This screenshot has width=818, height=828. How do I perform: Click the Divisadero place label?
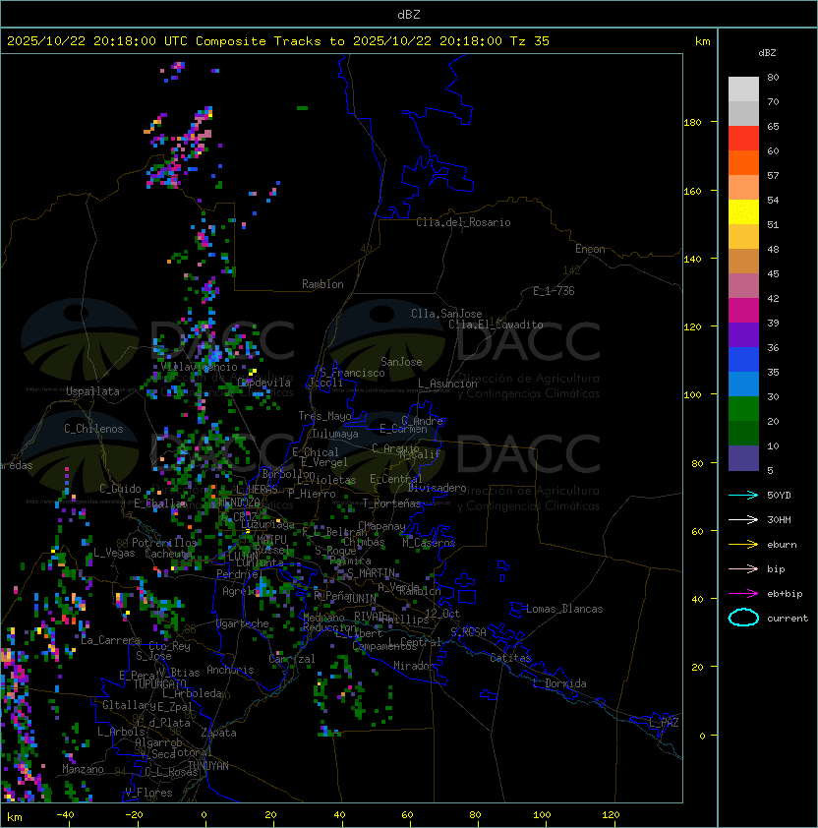pos(437,488)
